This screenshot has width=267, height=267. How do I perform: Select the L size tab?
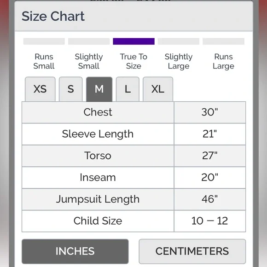pos(128,89)
